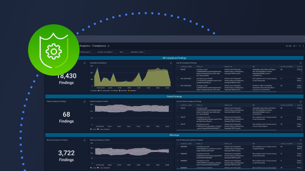The width and height of the screenshot is (305, 171).
Task: Toggle _count_threshold in Failed Compliance Outlier legend
Action: point(104,129)
